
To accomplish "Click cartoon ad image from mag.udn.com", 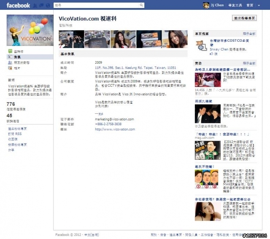I will (208, 150).
